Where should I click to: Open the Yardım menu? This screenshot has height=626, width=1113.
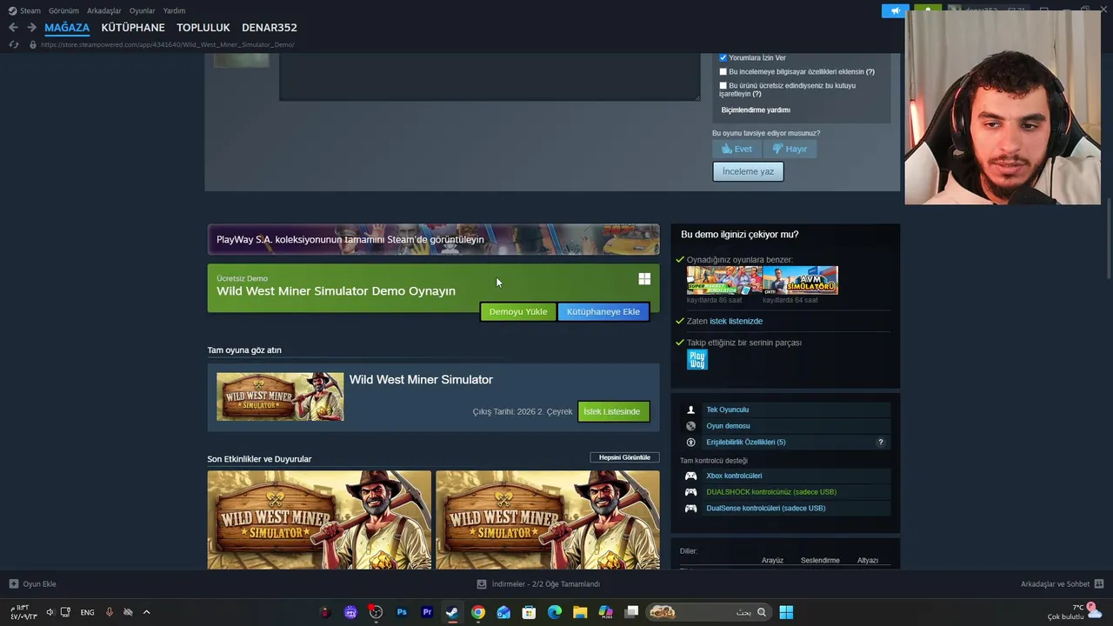(x=174, y=10)
